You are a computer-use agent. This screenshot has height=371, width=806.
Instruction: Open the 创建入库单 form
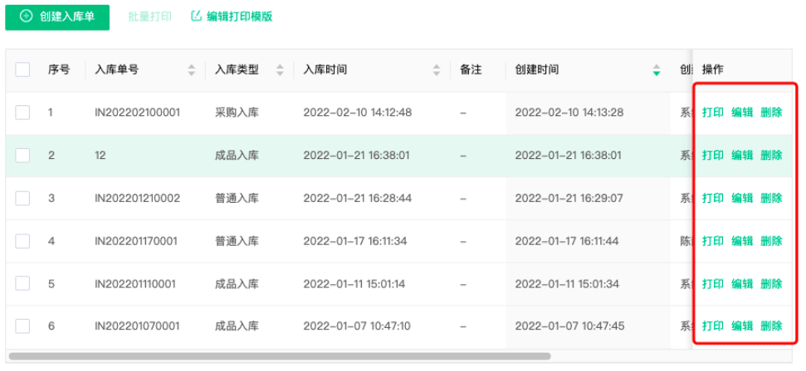click(x=57, y=17)
